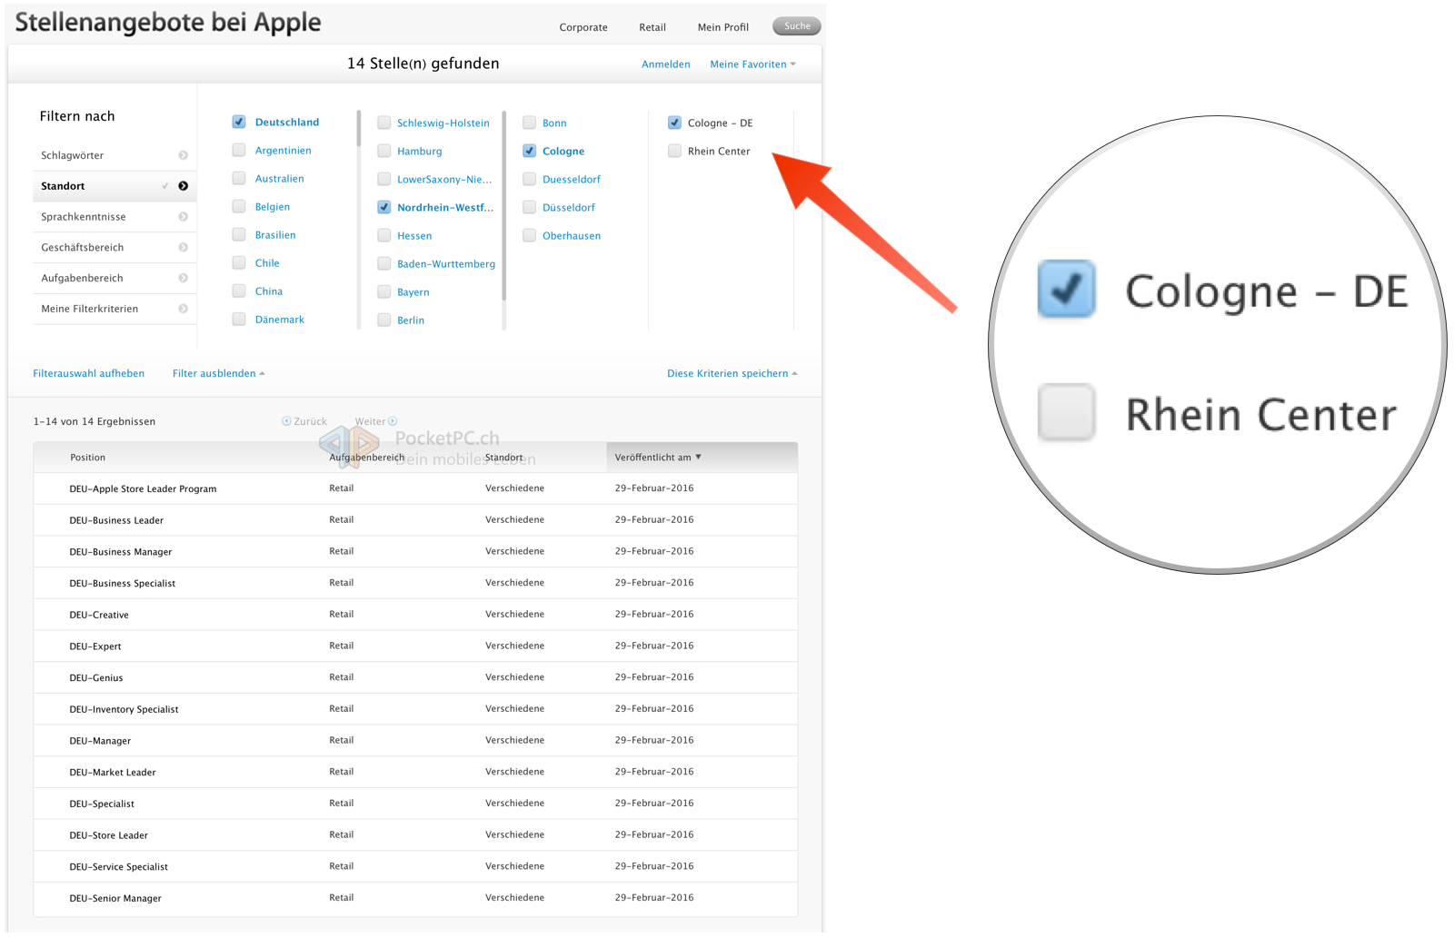Viewport: 1454px width, 937px height.
Task: Click the Baden-Wurttemberg state link
Action: click(446, 264)
